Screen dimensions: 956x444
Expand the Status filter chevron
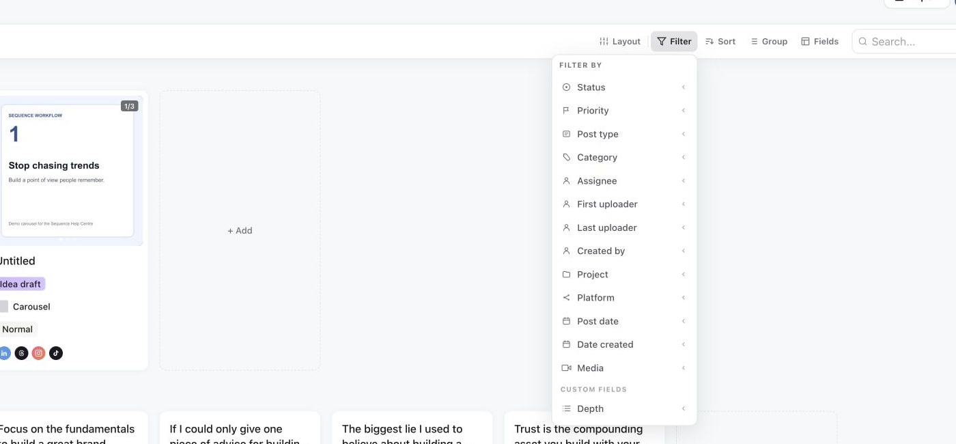[684, 87]
